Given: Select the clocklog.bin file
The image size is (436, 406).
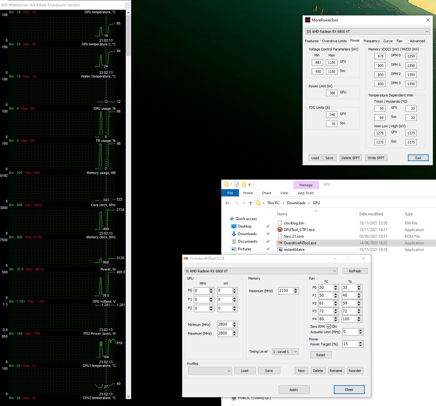Looking at the screenshot, I should [293, 223].
